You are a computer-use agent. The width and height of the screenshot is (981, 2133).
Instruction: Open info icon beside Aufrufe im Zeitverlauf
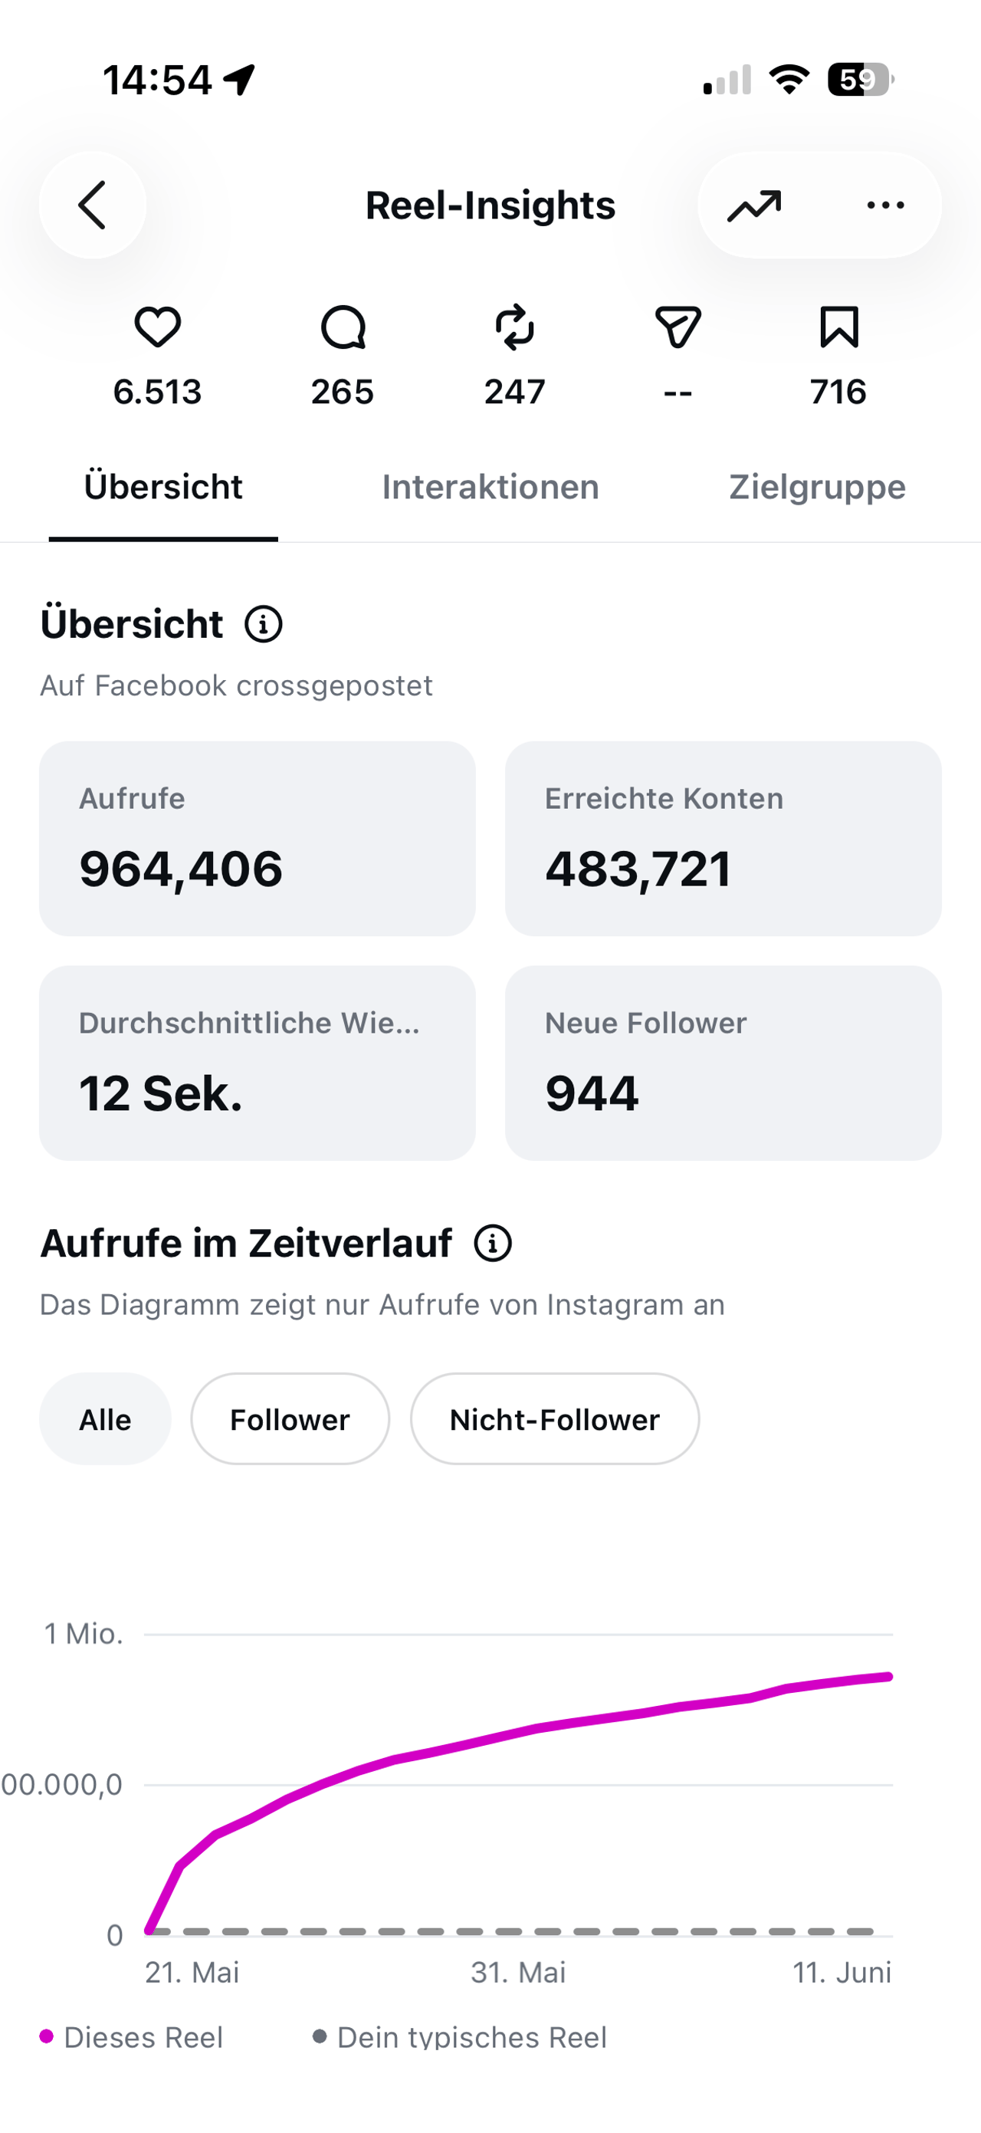click(493, 1243)
